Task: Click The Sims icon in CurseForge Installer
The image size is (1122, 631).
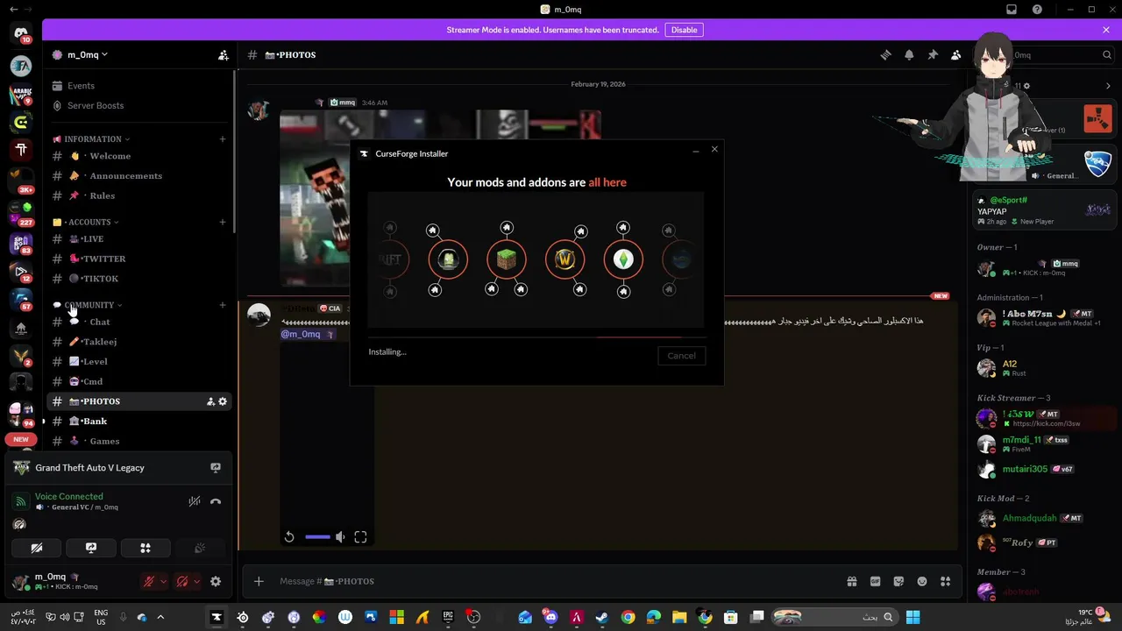Action: point(623,259)
